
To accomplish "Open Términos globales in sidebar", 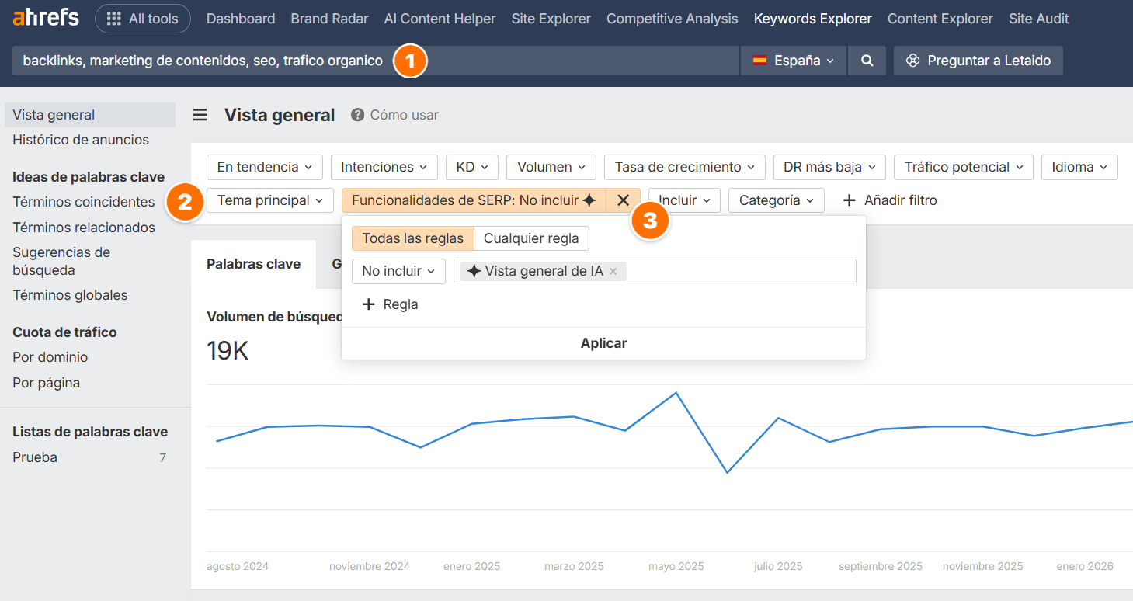I will 70,295.
